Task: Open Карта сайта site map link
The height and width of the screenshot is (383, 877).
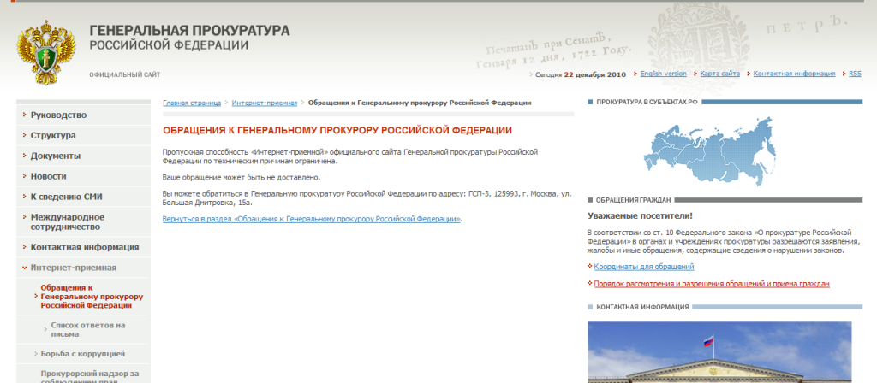Action: [x=719, y=74]
